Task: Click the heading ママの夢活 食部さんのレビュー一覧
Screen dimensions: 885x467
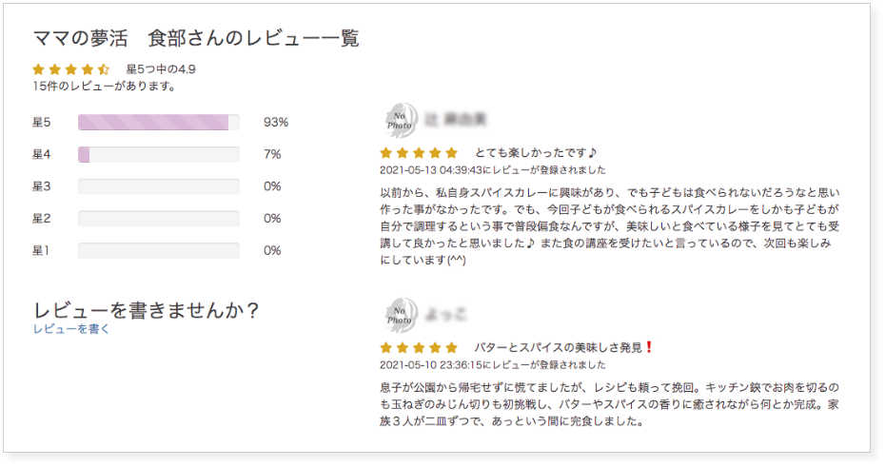Action: [196, 38]
